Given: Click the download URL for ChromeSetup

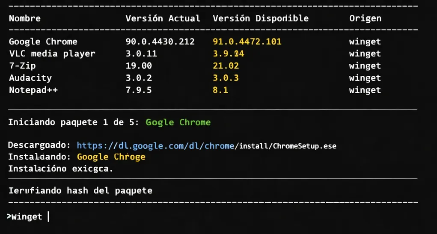Looking at the screenshot, I should 206,146.
